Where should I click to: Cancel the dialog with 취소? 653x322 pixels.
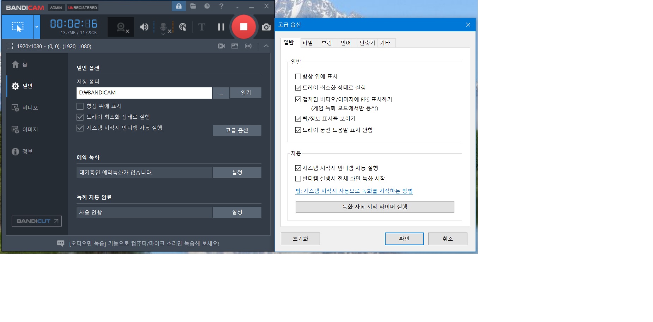point(448,239)
